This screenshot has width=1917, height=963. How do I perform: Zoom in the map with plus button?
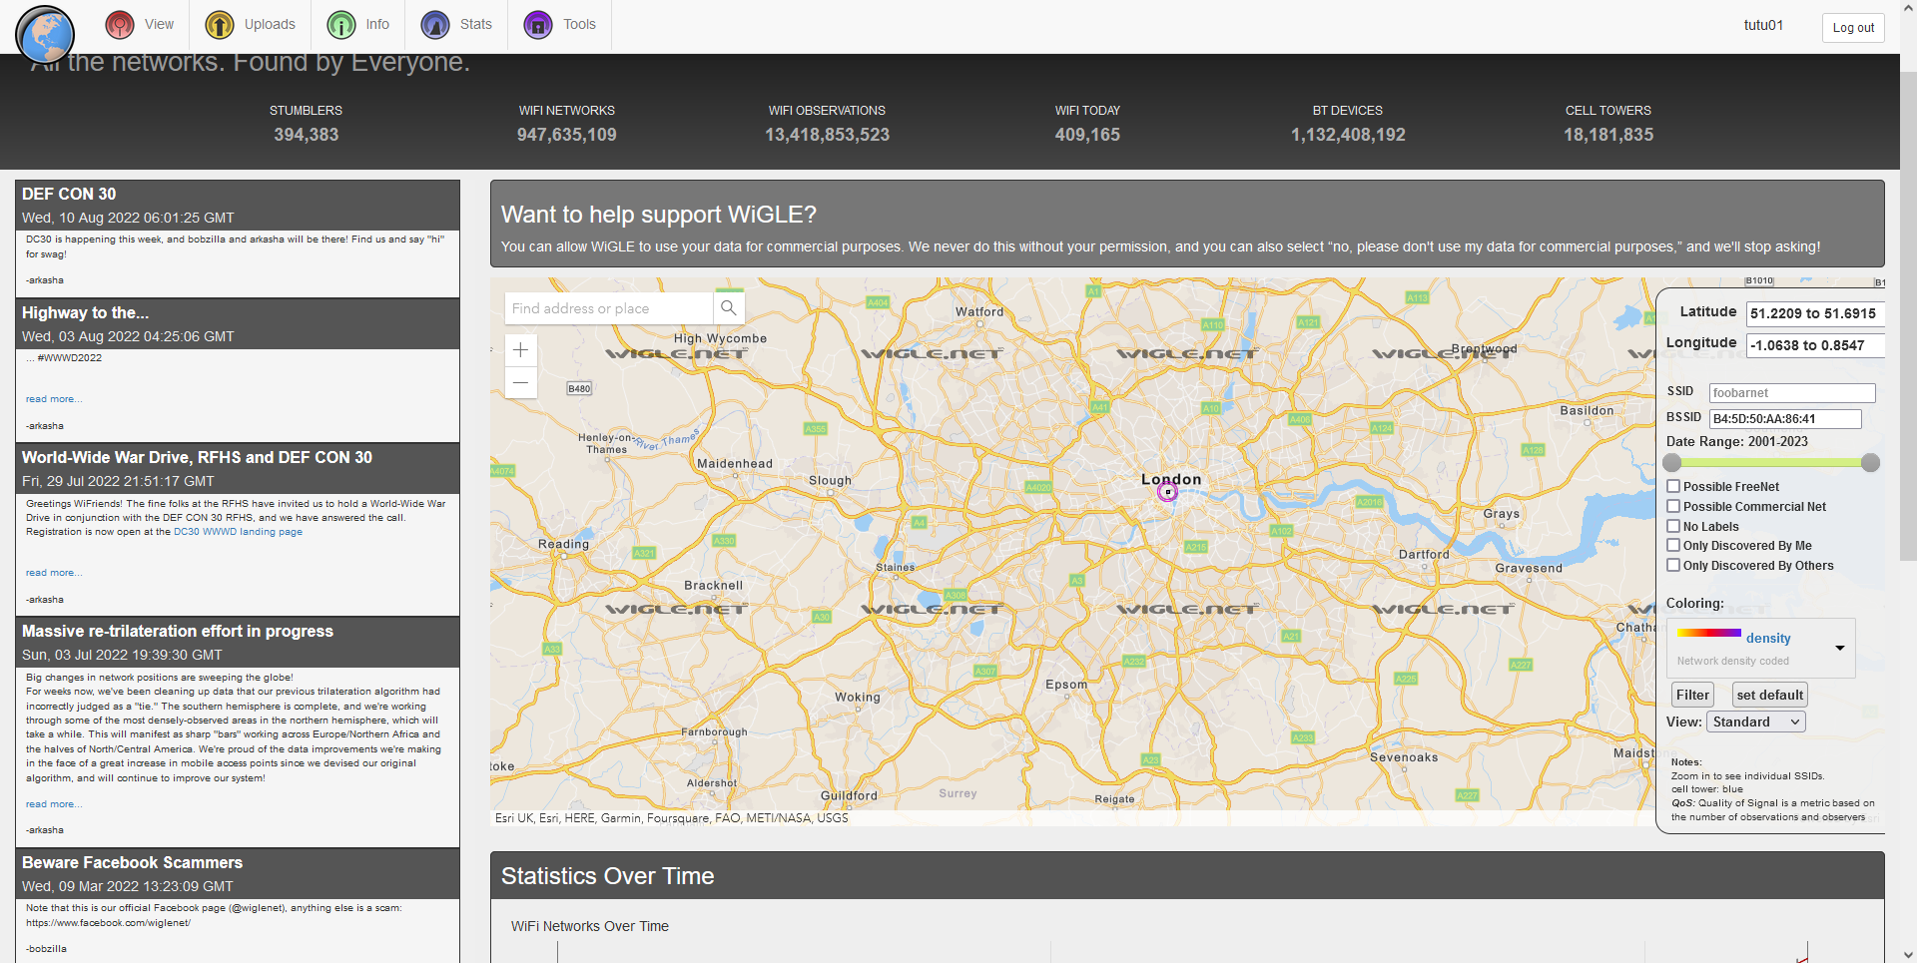point(521,350)
